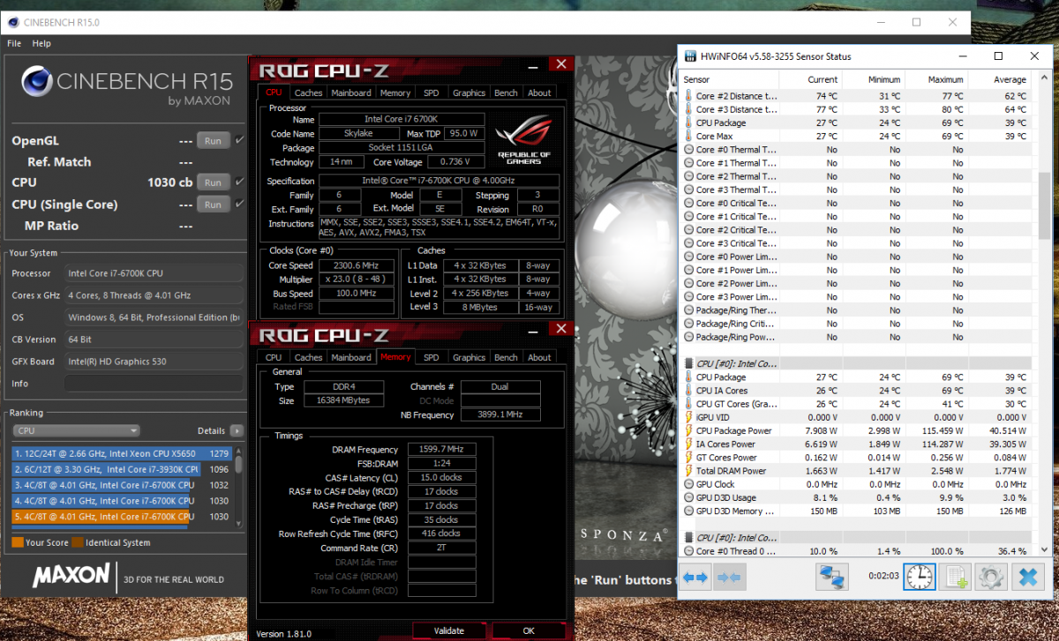Select Core #0 Thermal T... sensor row

pos(858,150)
